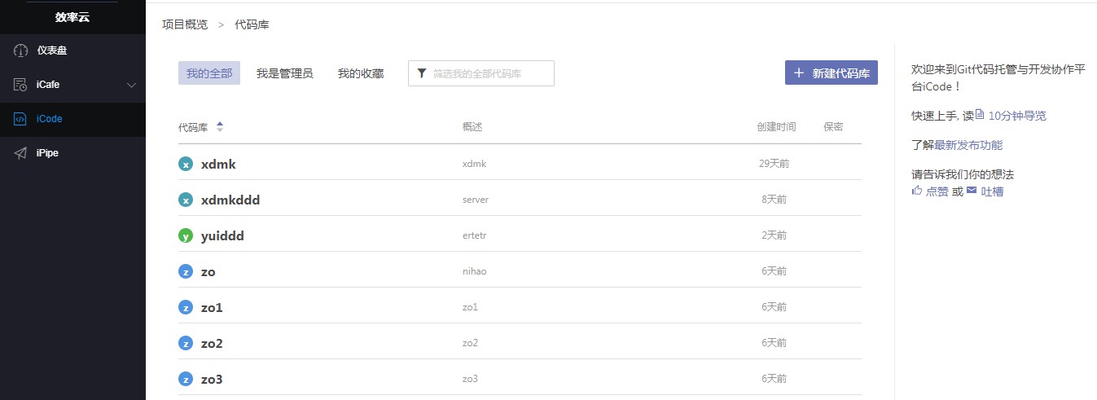Click the xdmk repository avatar icon
The image size is (1097, 400).
pos(186,164)
